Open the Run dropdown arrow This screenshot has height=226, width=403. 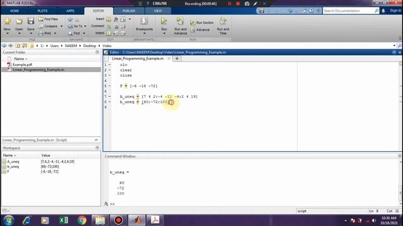tap(164, 33)
